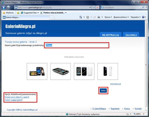Image resolution: width=149 pixels, height=117 pixels.
Task: Open the Pomoc footer link
Action: point(127,108)
